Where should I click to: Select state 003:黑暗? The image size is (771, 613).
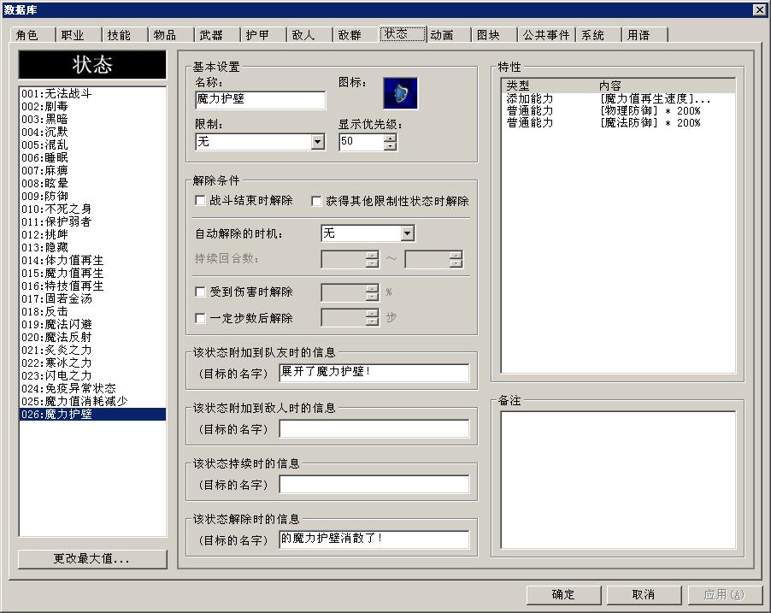click(92, 119)
